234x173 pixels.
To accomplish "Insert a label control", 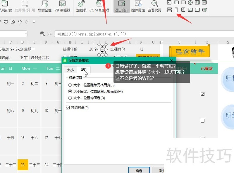I will [x=190, y=10].
